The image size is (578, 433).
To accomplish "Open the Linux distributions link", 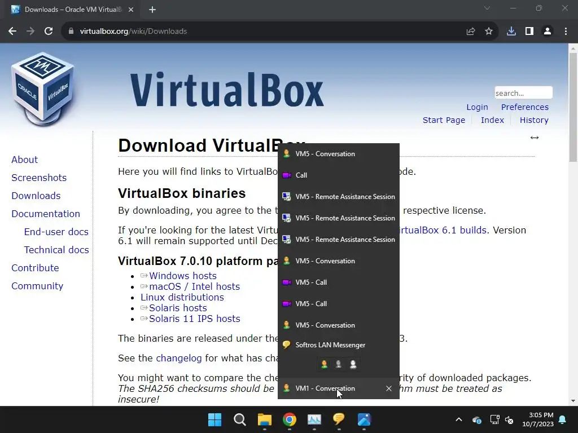I will pyautogui.click(x=182, y=297).
